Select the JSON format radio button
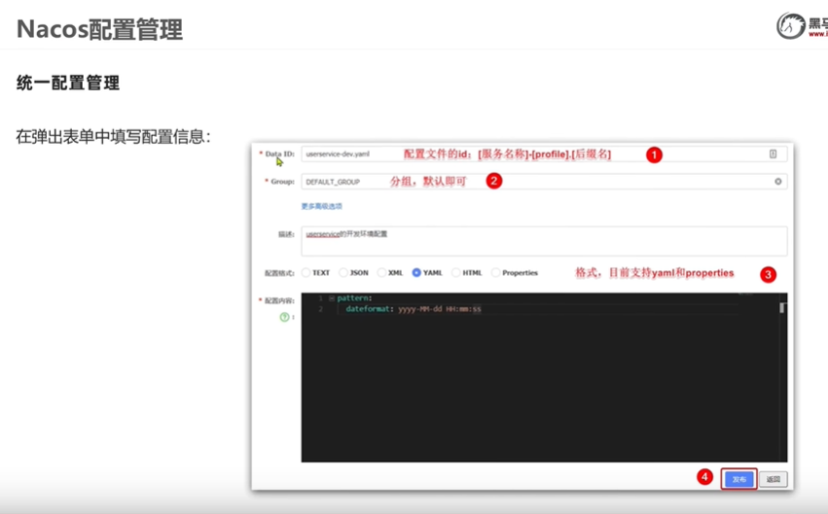This screenshot has height=514, width=828. coord(343,273)
